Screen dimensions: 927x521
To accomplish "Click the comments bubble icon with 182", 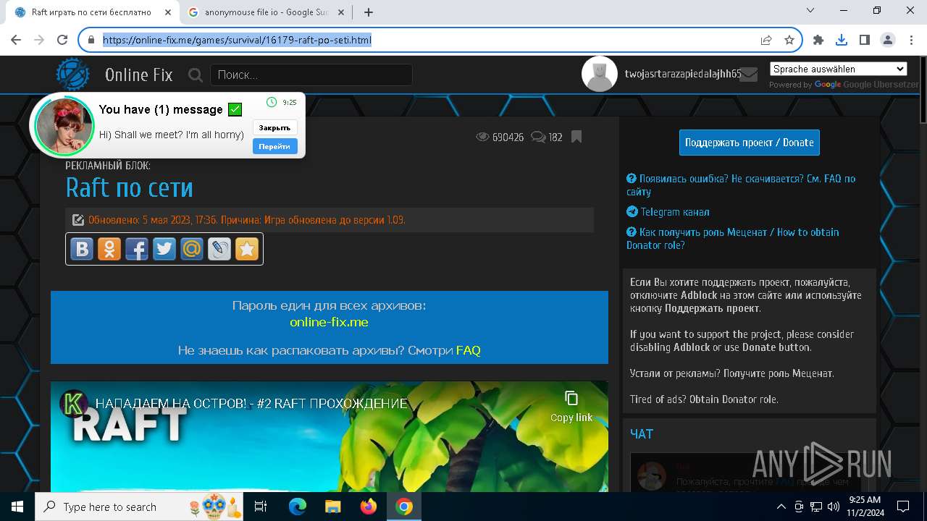I will (x=538, y=137).
